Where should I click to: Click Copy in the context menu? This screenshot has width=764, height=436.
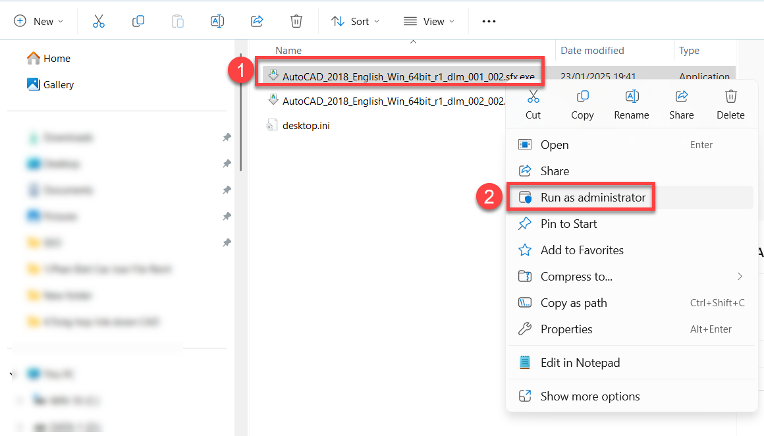pos(582,105)
